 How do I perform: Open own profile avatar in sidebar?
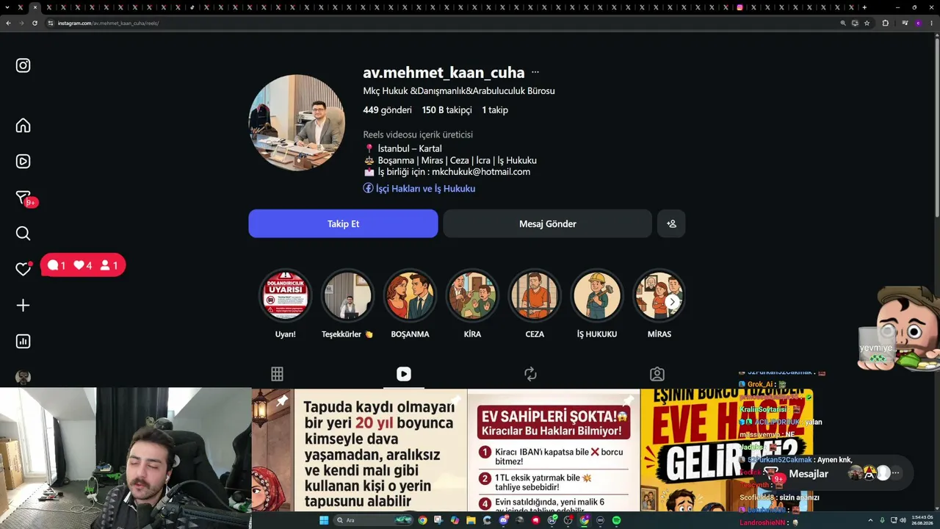[23, 378]
